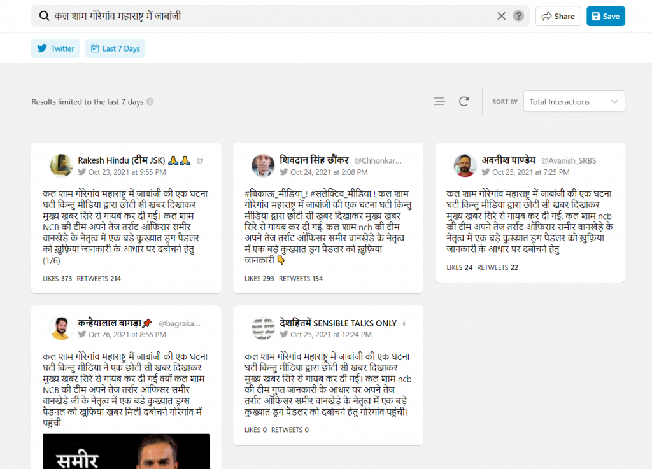The height and width of the screenshot is (469, 652).
Task: Open शिवदान सिंह छौंकर's Oct 24 post timestamp
Action: [329, 172]
